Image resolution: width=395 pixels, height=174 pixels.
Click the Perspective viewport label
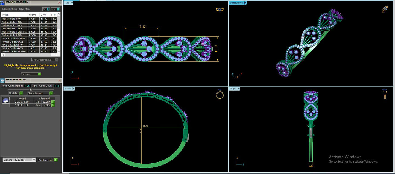click(x=236, y=3)
